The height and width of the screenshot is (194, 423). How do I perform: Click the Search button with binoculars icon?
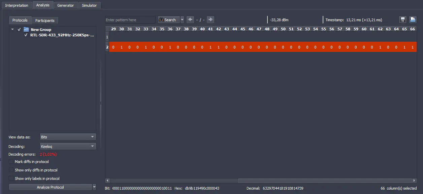tap(168, 20)
